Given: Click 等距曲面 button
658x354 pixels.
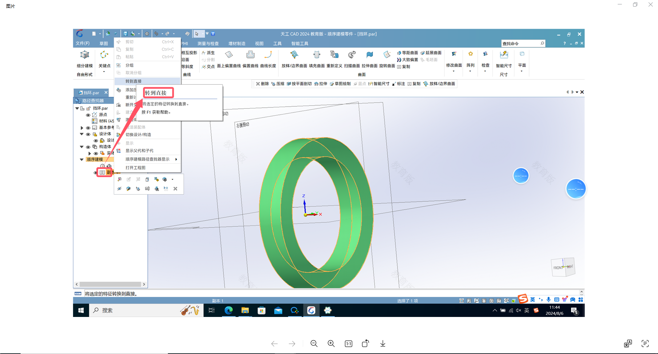Looking at the screenshot, I should click(407, 53).
